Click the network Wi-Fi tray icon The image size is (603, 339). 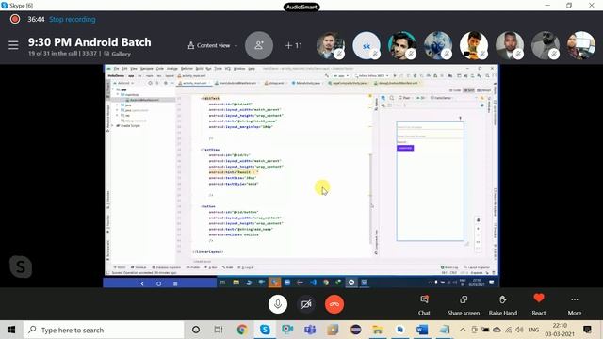509,330
